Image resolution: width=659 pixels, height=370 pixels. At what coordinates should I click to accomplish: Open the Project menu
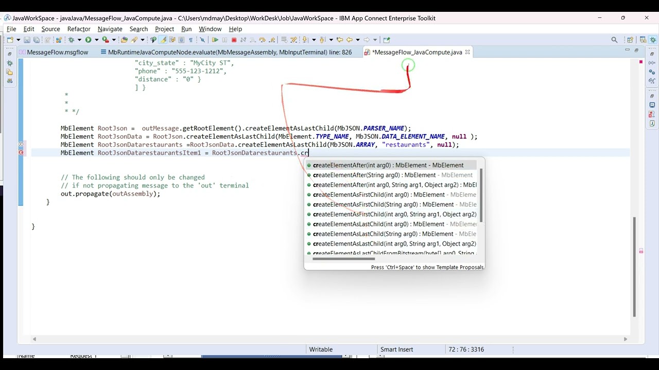(x=164, y=29)
